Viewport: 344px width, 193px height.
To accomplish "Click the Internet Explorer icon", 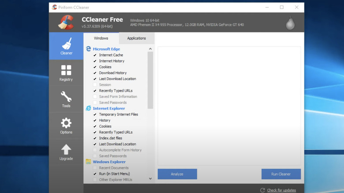I will 88,108.
